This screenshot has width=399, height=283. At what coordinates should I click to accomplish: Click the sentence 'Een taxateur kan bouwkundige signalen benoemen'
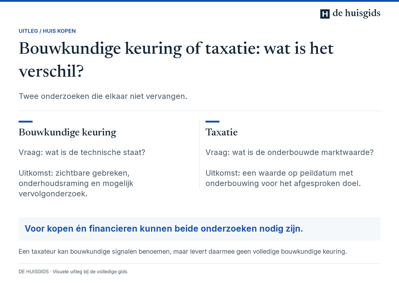click(x=95, y=251)
